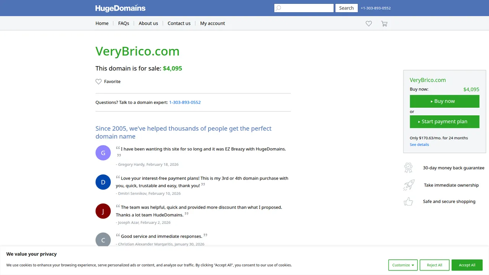Open See details link for payment plan
489x275 pixels.
[x=419, y=145]
